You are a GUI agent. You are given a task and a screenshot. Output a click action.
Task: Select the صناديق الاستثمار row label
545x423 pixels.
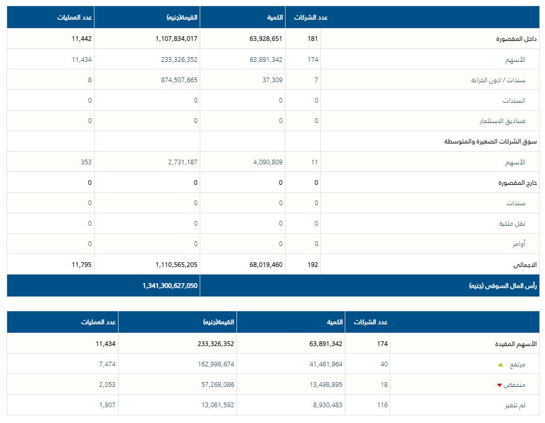502,121
